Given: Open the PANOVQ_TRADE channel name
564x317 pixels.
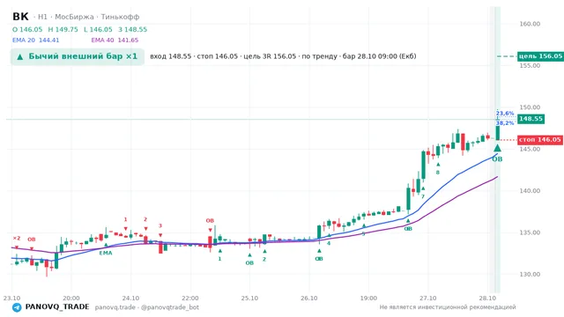Looking at the screenshot, I should pyautogui.click(x=57, y=307).
